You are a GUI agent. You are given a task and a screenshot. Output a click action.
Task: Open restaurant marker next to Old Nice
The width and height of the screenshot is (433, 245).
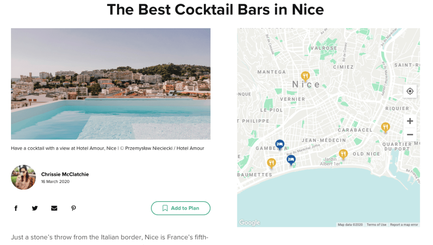(x=343, y=154)
